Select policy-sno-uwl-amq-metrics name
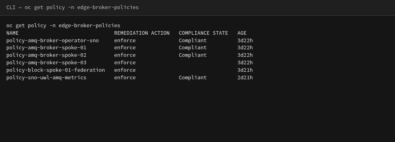Screen dimensions: 395x142 [x=46, y=78]
